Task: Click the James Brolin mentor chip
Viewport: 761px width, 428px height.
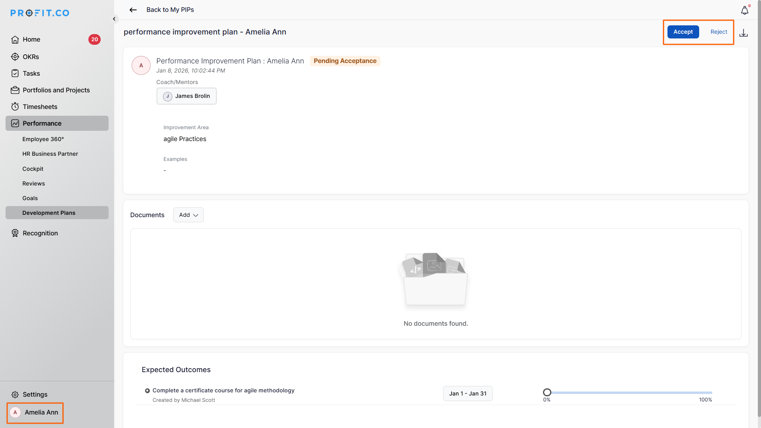Action: 187,96
